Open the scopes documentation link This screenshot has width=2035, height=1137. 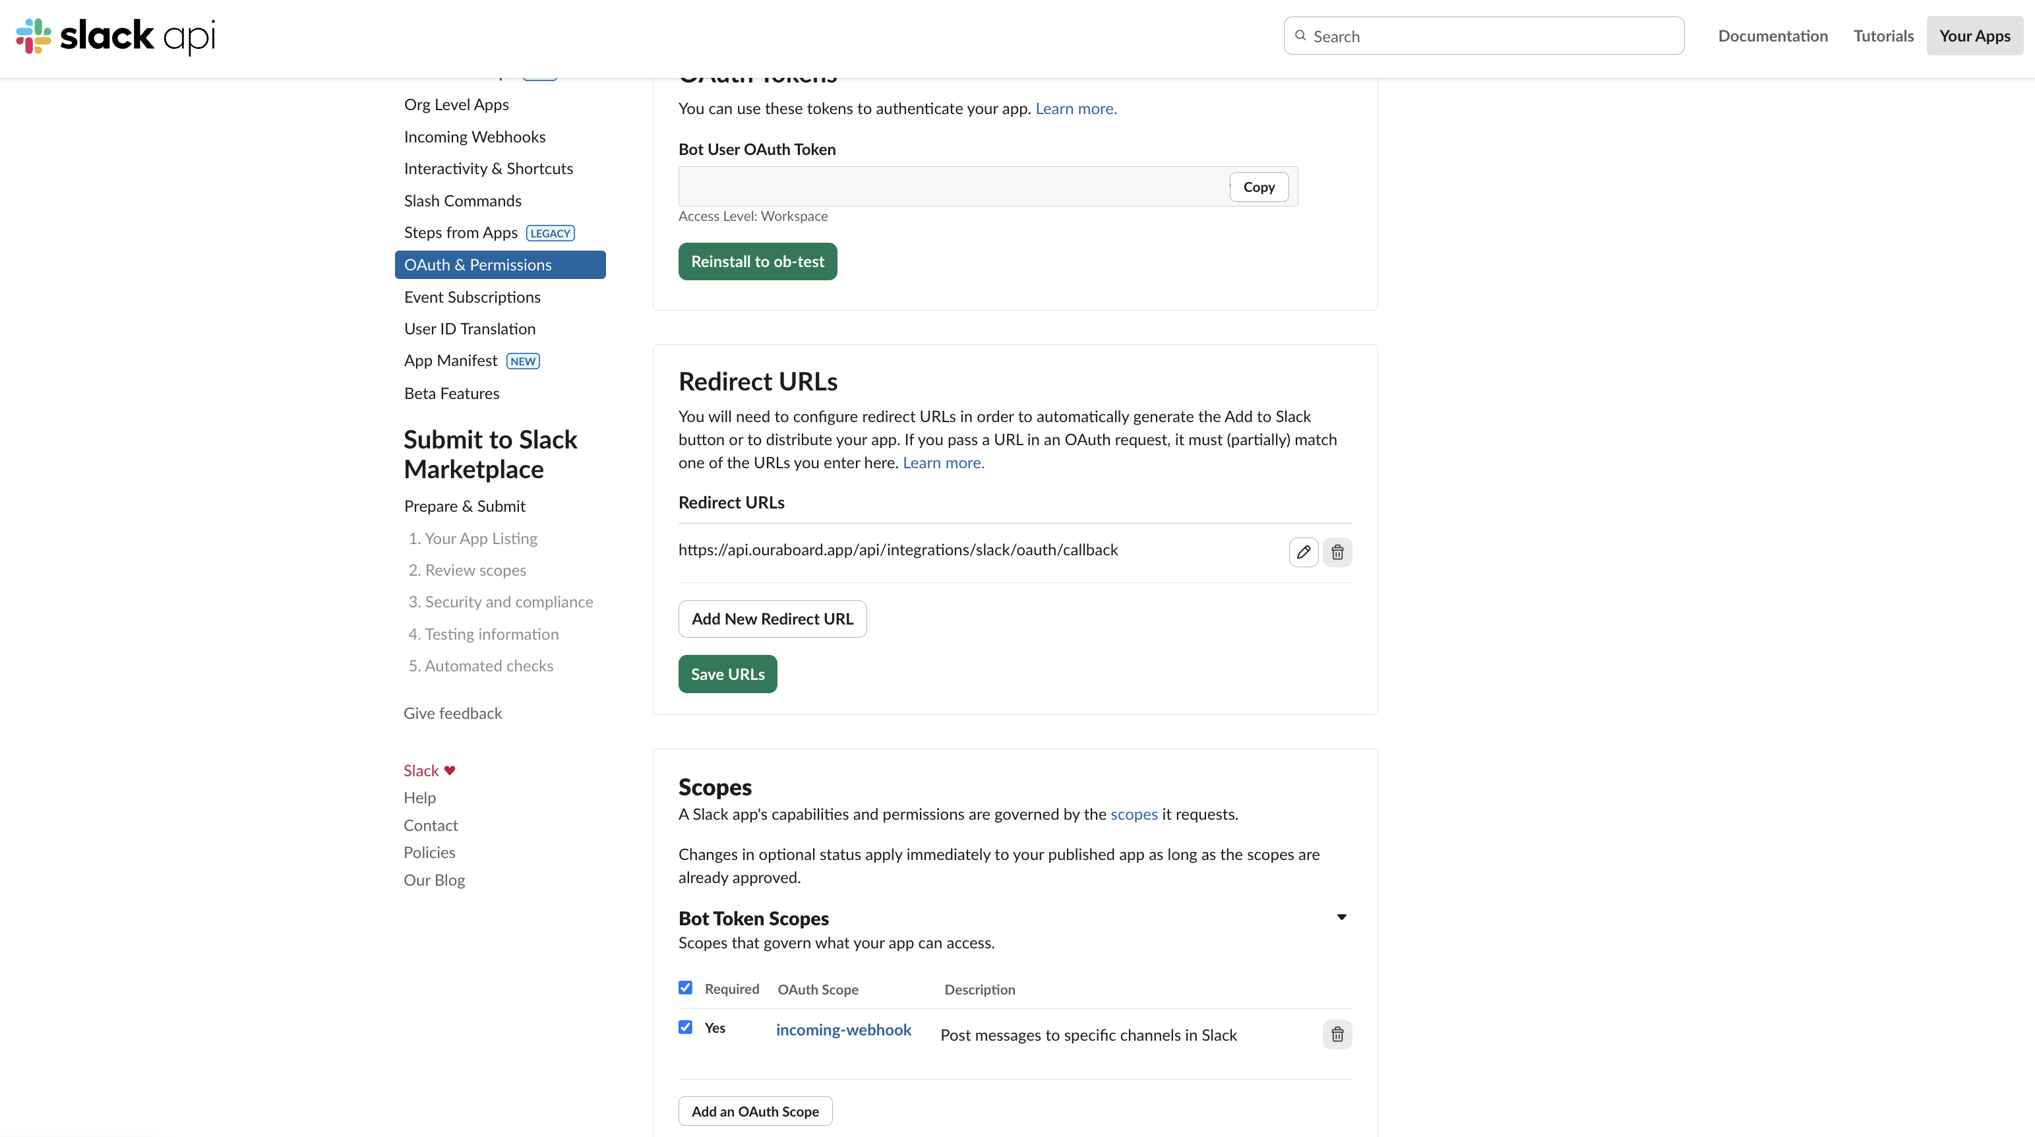(1134, 814)
